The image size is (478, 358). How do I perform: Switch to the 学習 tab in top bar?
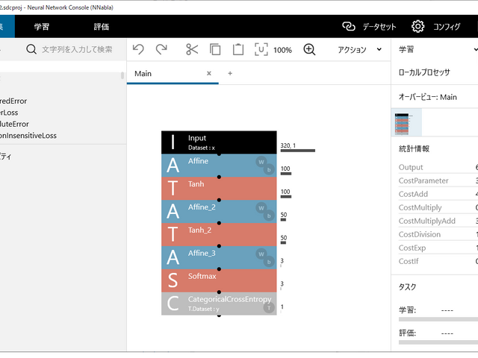coord(42,26)
